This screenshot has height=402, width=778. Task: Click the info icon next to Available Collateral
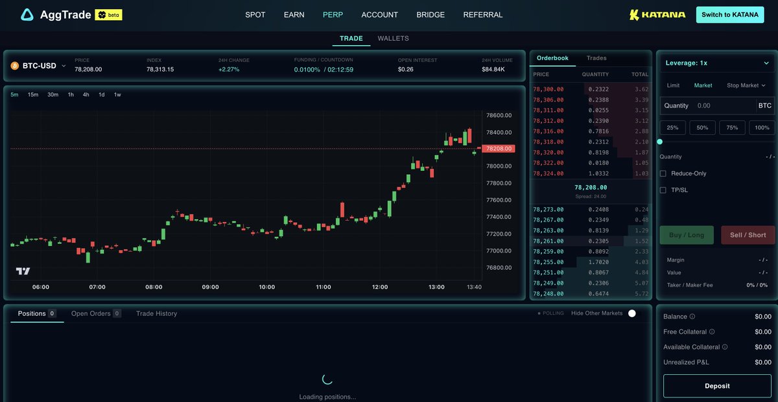[725, 347]
